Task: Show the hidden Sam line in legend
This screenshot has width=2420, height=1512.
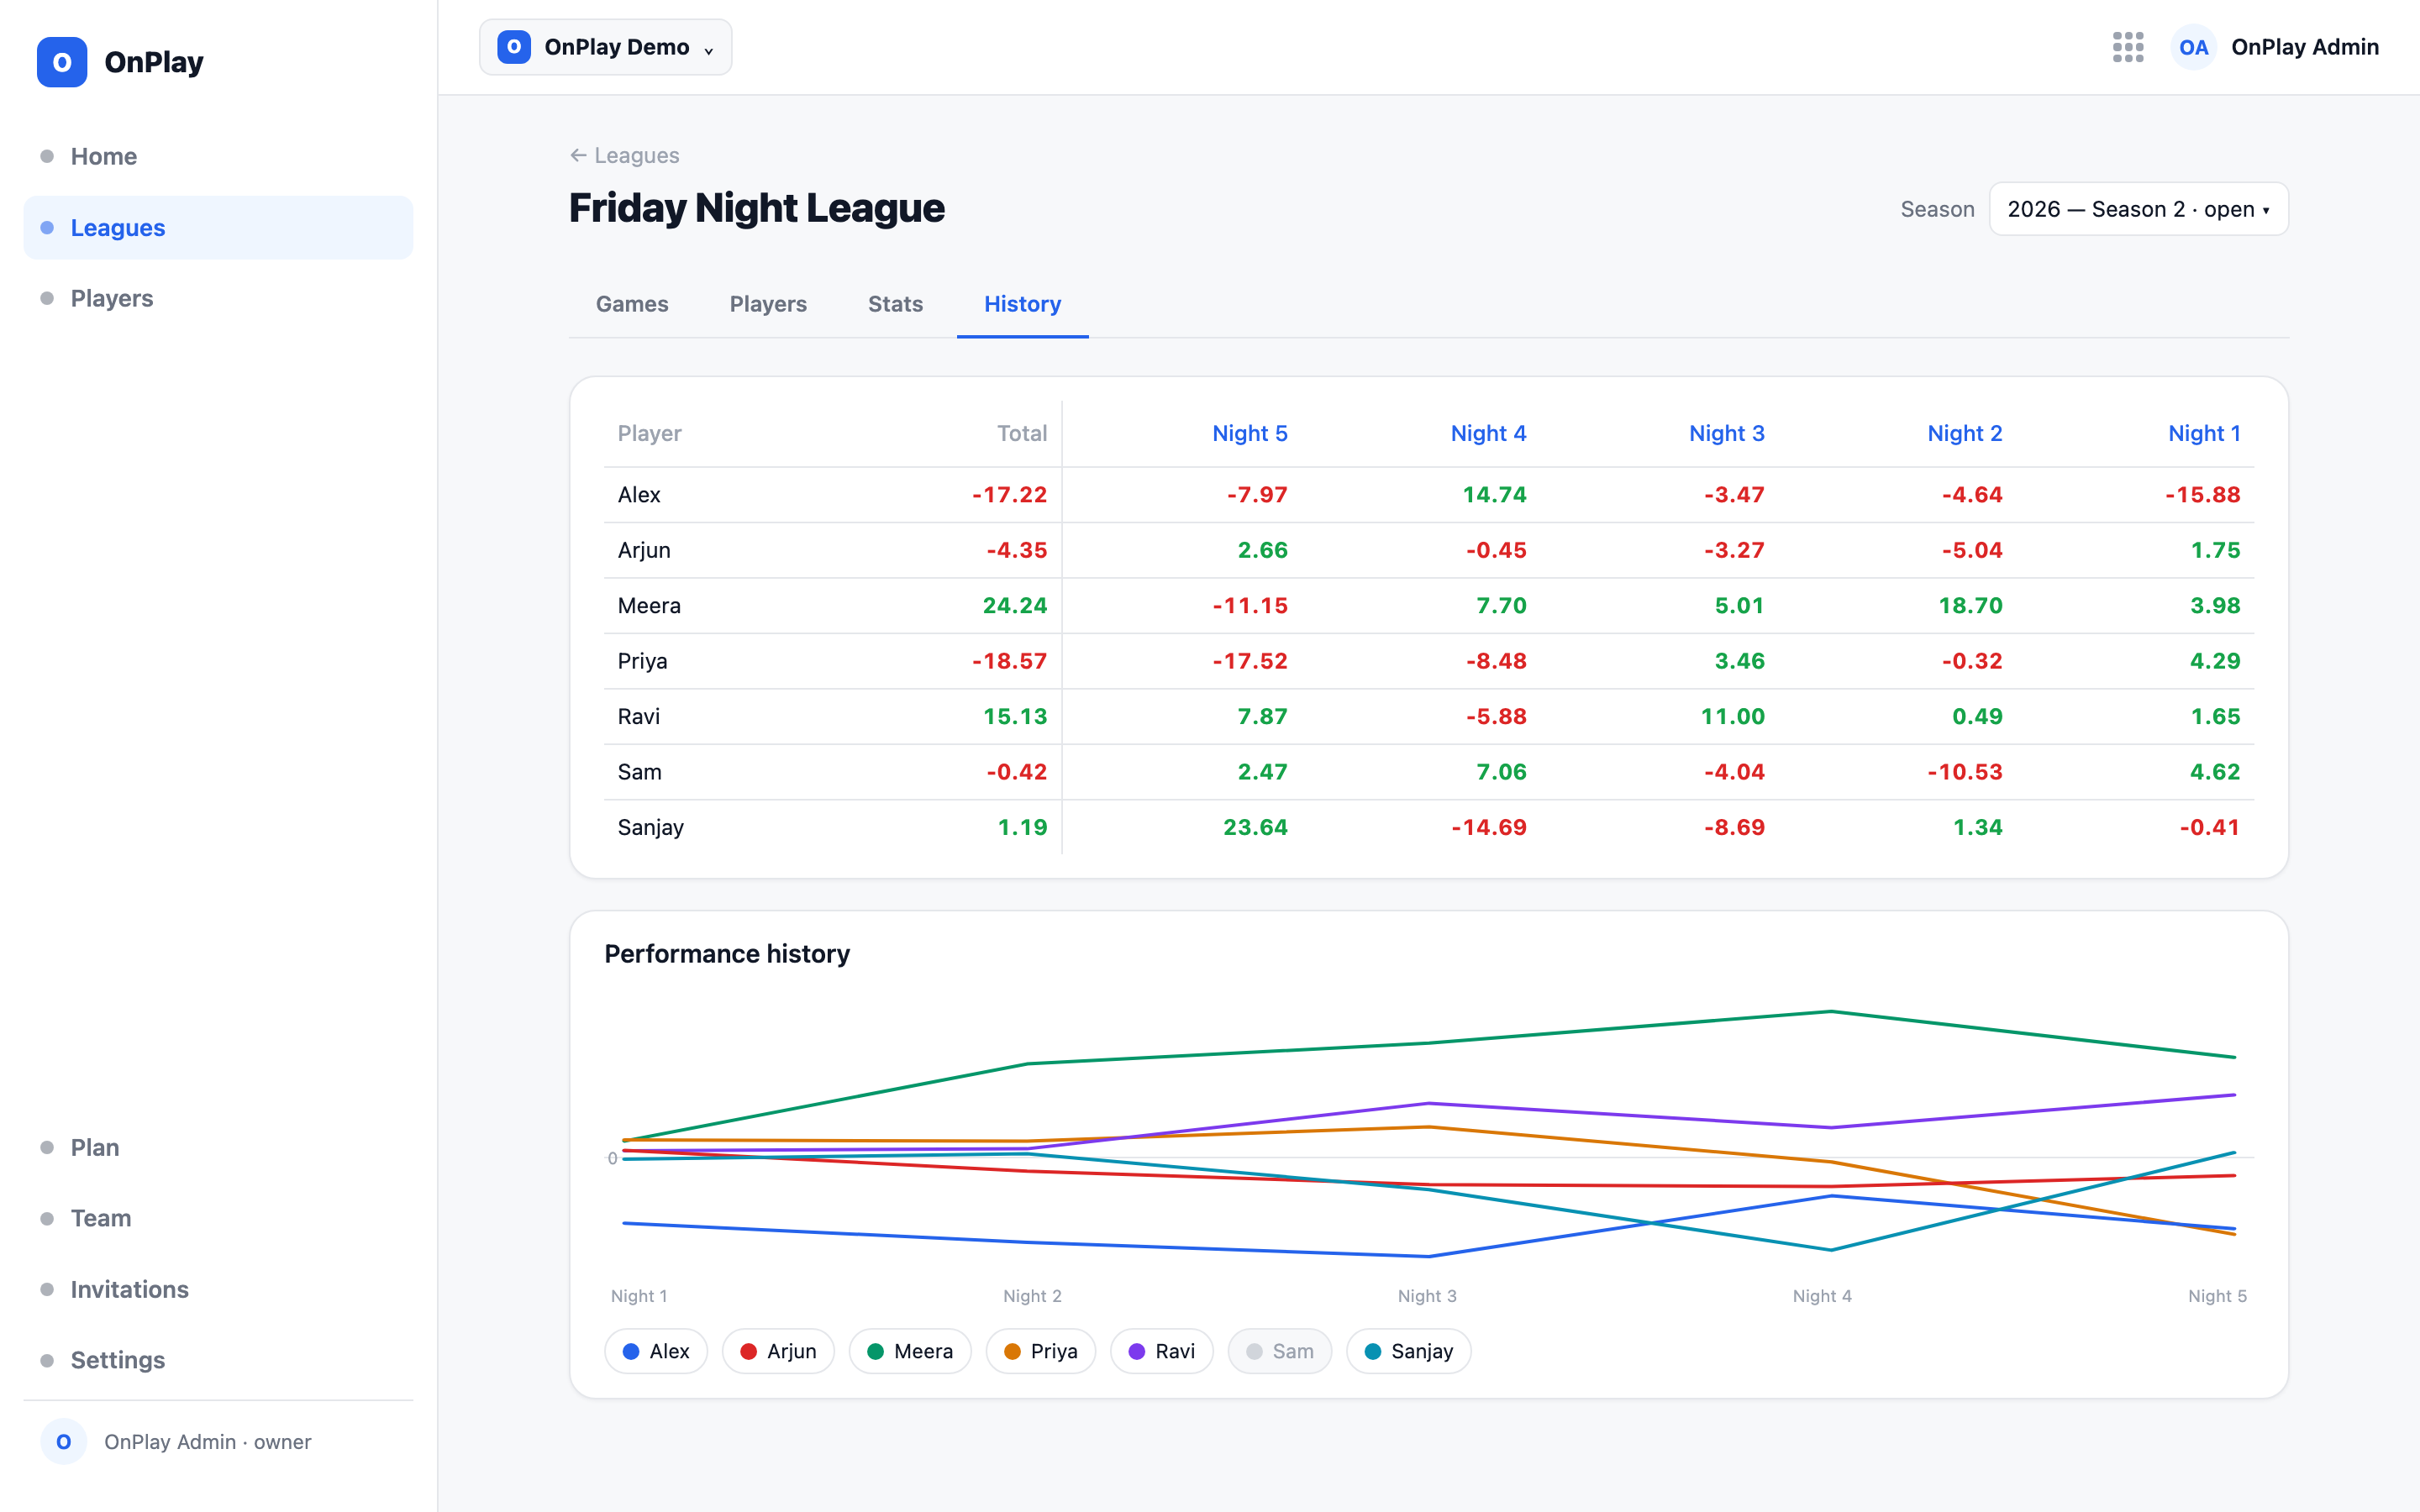Action: [1279, 1351]
